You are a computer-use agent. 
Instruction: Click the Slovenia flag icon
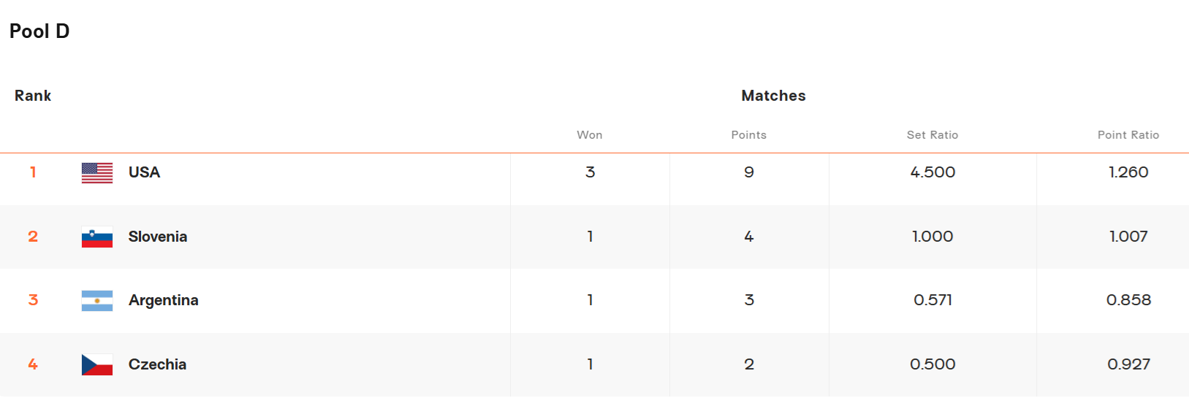pyautogui.click(x=97, y=237)
